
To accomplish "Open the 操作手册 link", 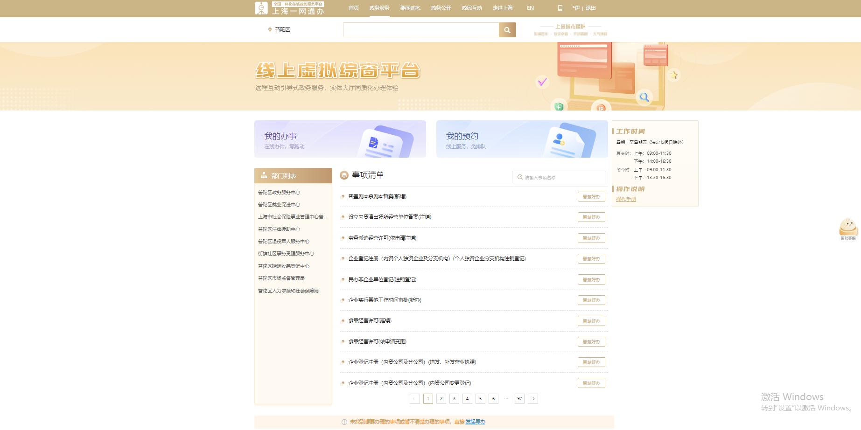I will click(x=626, y=200).
